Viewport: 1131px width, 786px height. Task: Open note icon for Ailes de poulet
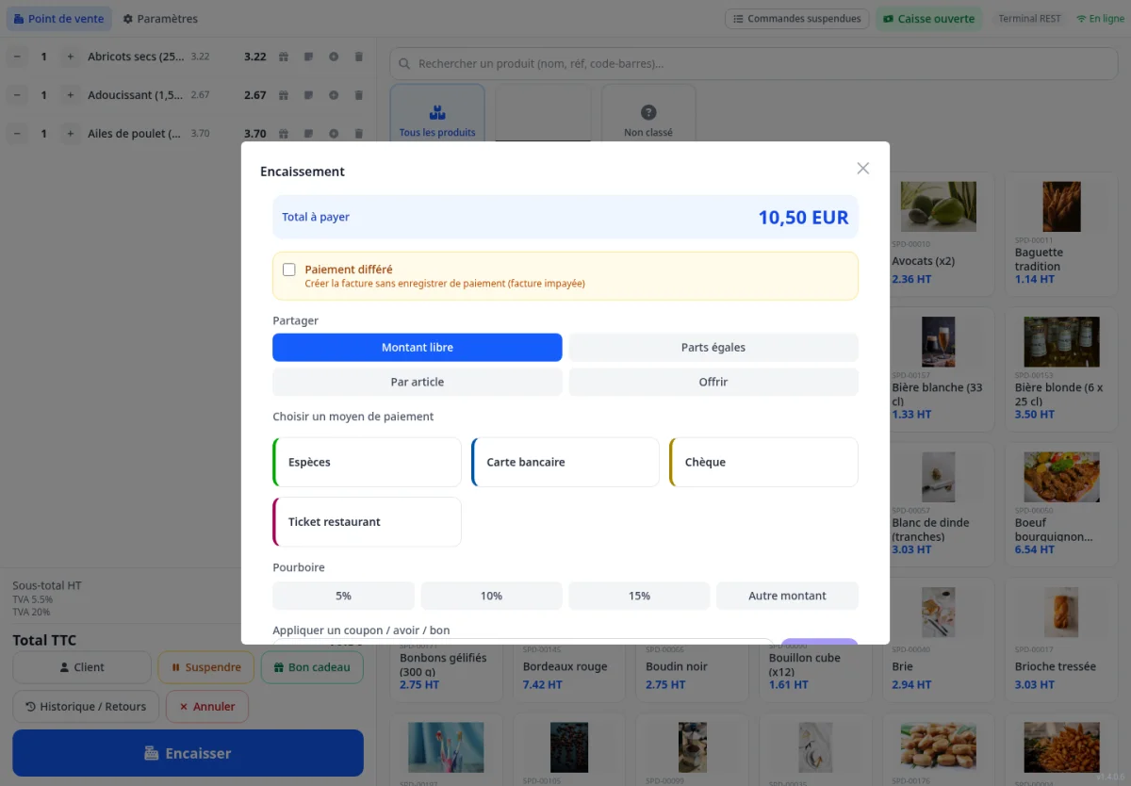click(308, 134)
